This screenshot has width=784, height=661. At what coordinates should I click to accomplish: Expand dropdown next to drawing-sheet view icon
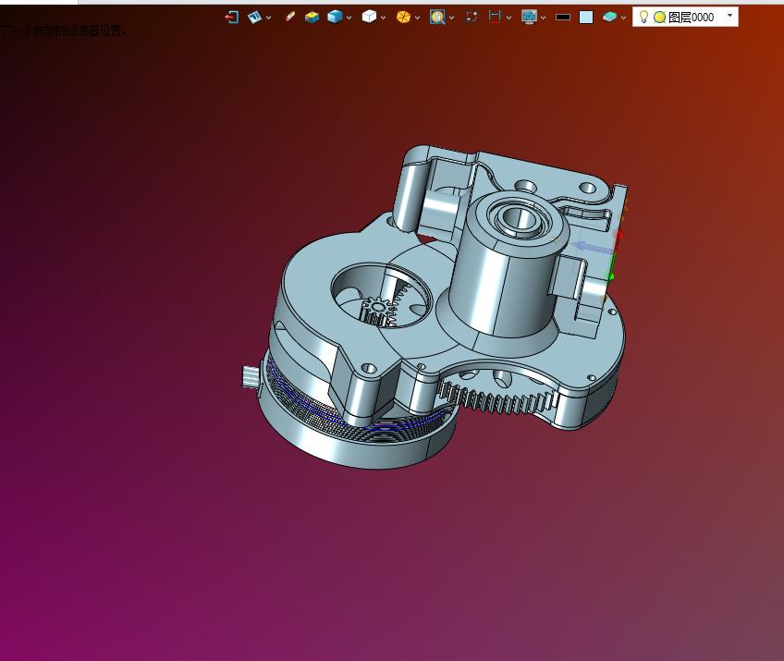pyautogui.click(x=268, y=18)
